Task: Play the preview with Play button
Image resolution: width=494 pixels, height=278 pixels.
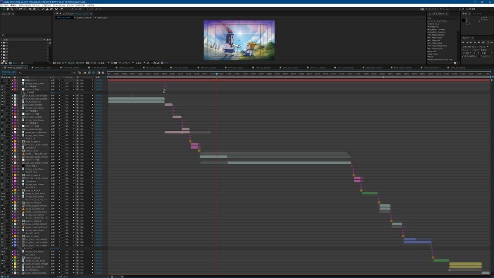Action: point(471,42)
